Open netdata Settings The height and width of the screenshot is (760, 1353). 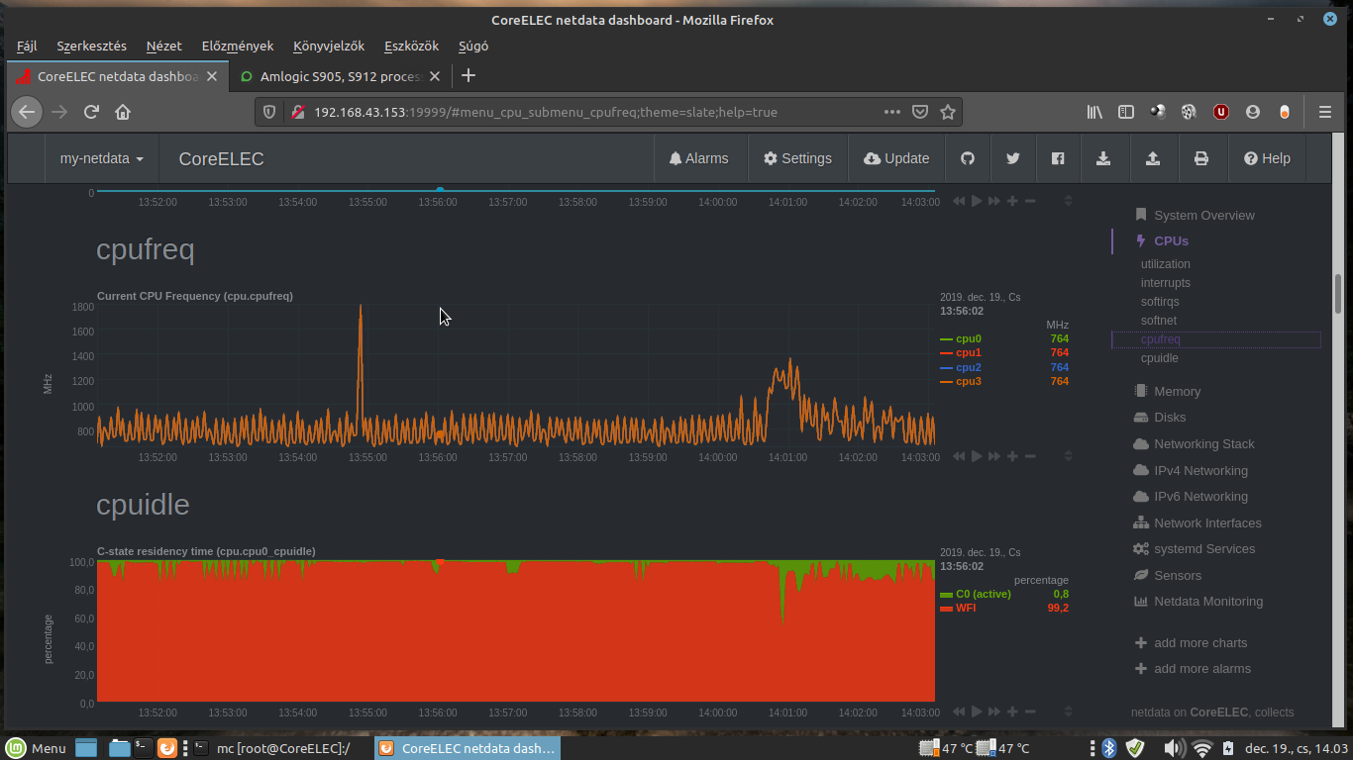(797, 158)
